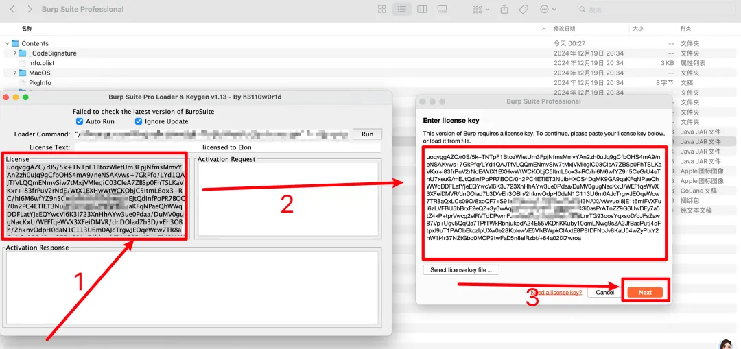Viewport: 741px width, 349px height.
Task: Click Cancel in Burp Suite dialog
Action: point(604,292)
